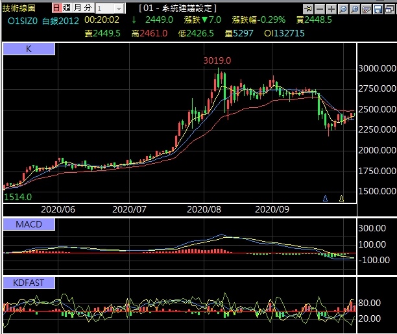
Task: Zoom out with magnifier minus icon
Action: pyautogui.click(x=343, y=9)
